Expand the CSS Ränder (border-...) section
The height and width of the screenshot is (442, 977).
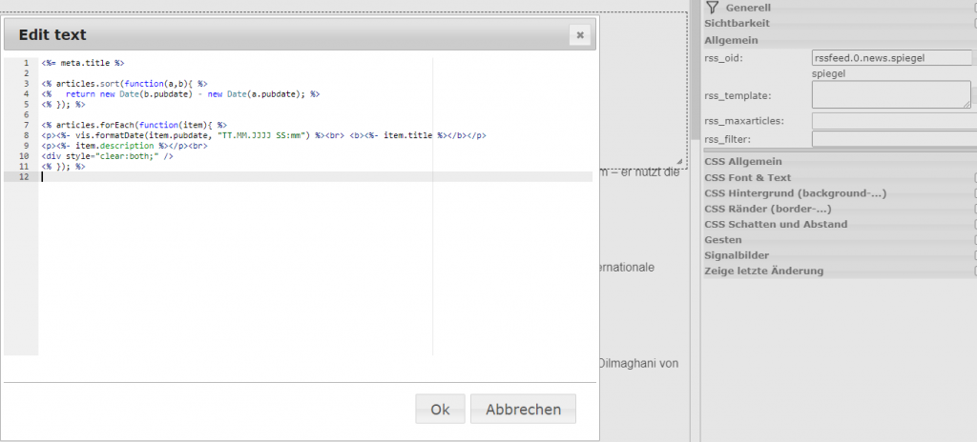[769, 209]
